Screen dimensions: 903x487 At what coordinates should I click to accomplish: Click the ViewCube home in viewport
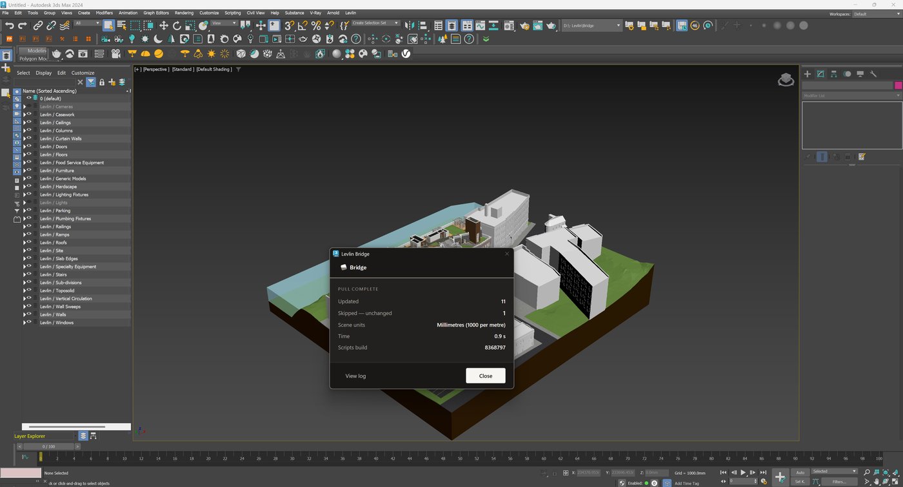coord(786,79)
